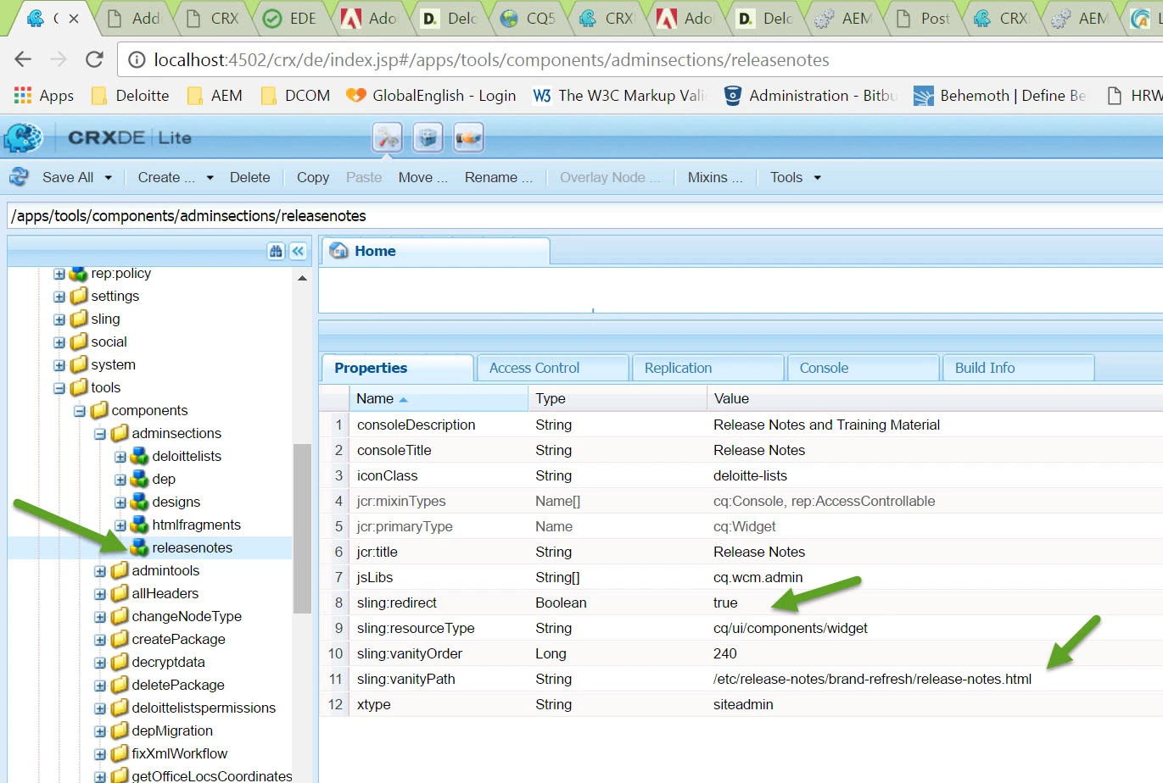This screenshot has width=1163, height=783.
Task: Click the 'true' value of sling:redirect
Action: click(725, 603)
